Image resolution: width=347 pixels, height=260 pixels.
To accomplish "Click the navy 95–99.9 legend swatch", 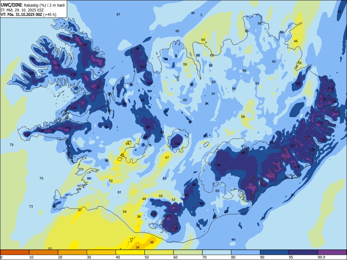I will coord(303,252).
